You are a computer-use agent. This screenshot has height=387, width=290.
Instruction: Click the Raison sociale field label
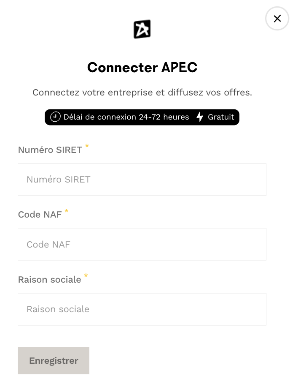pos(49,280)
